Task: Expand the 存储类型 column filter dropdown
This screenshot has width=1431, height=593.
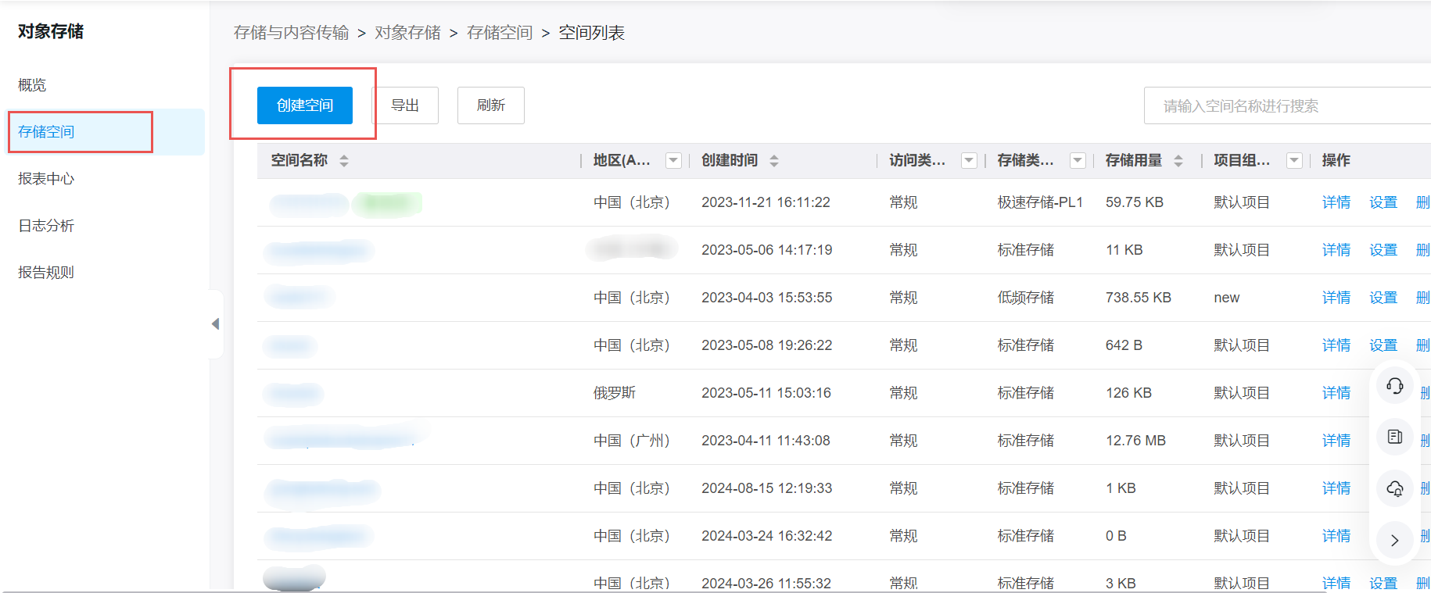Action: tap(1078, 160)
